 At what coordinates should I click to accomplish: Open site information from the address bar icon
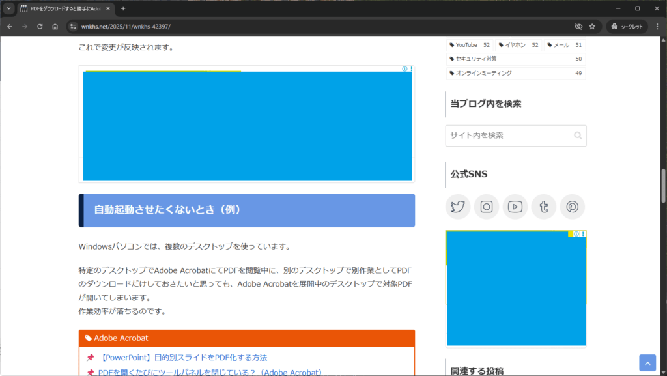[x=72, y=27]
